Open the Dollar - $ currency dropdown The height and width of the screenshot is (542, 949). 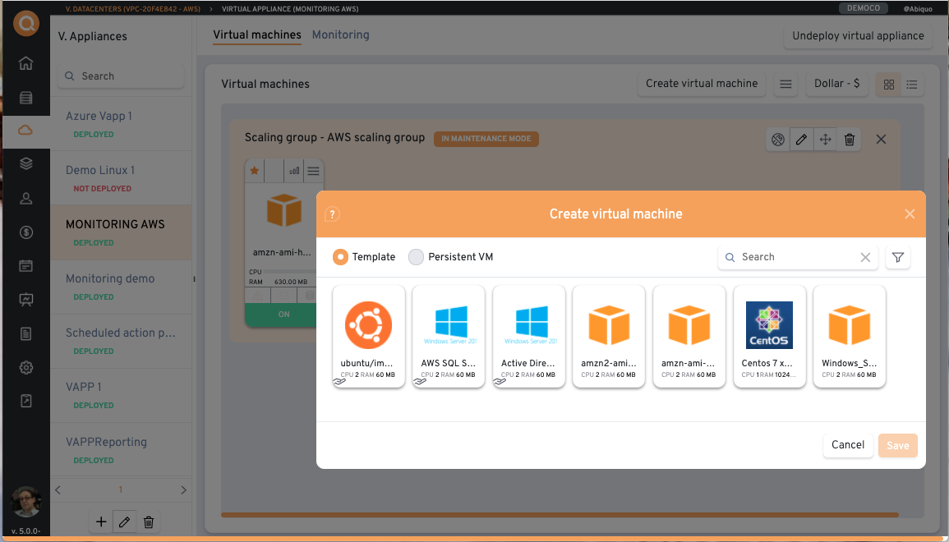(836, 84)
